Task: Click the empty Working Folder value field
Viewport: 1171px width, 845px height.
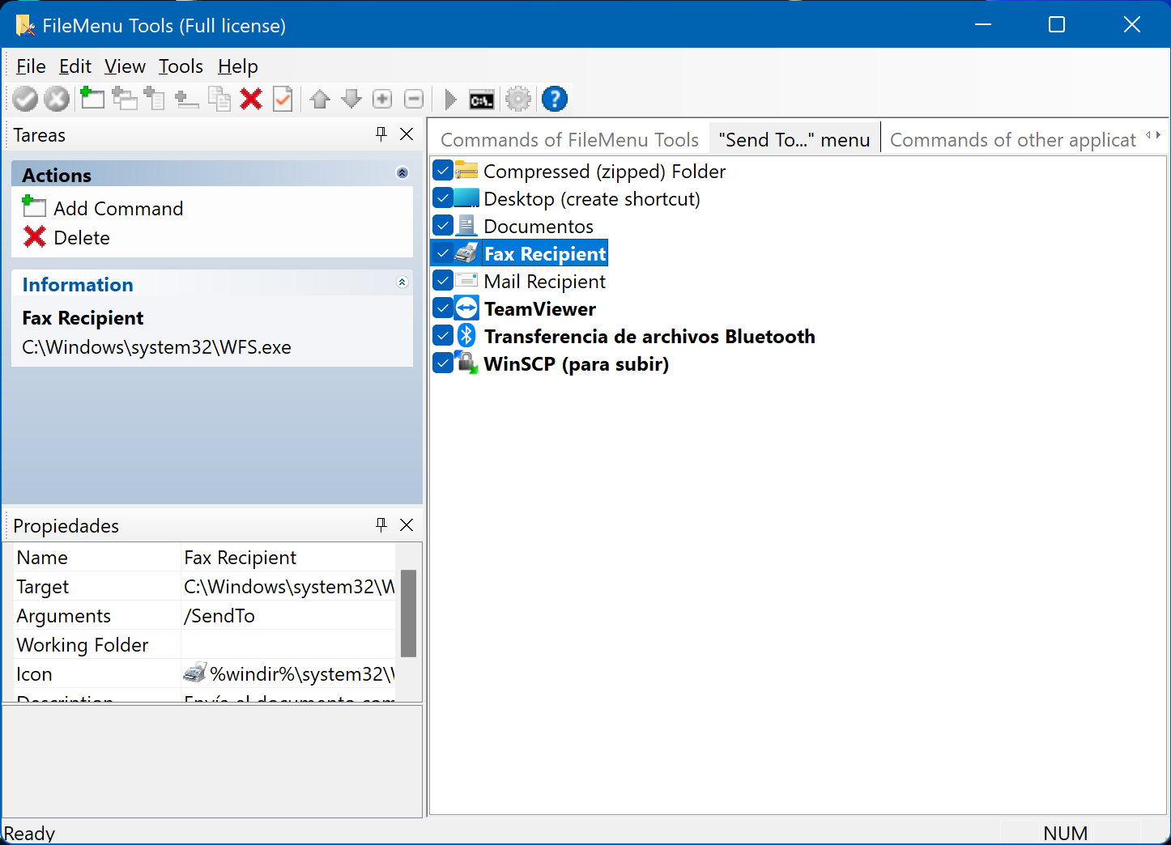Action: point(289,644)
